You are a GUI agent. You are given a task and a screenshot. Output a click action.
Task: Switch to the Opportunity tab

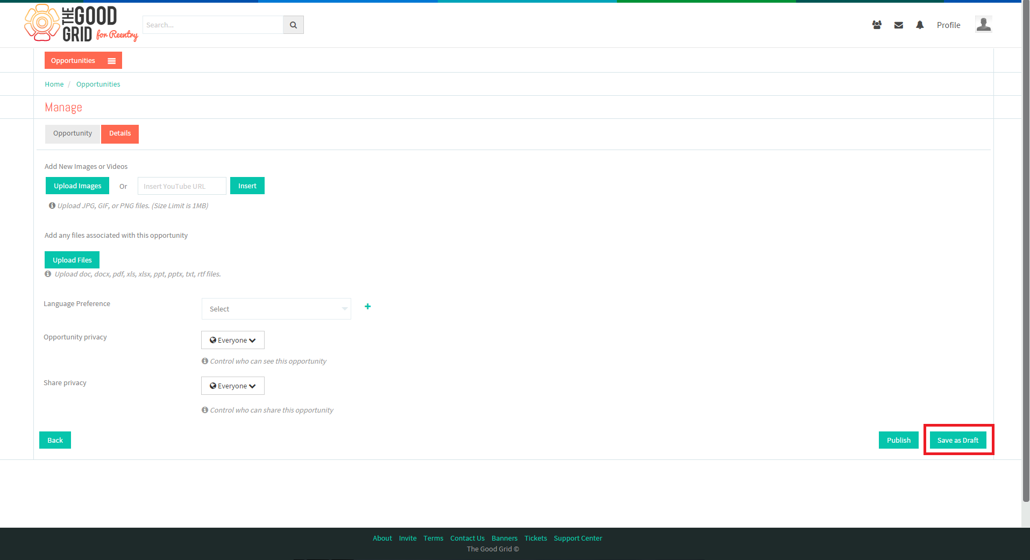tap(73, 133)
